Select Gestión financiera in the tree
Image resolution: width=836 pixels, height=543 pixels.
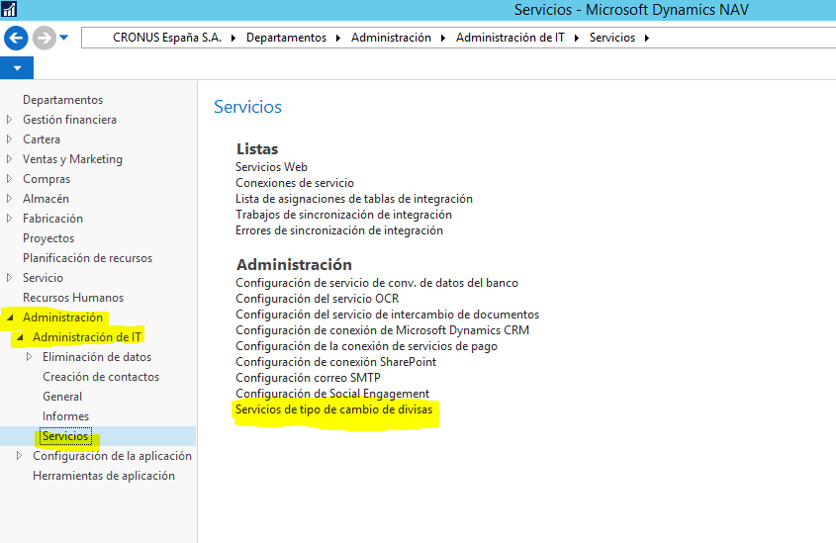pos(69,120)
